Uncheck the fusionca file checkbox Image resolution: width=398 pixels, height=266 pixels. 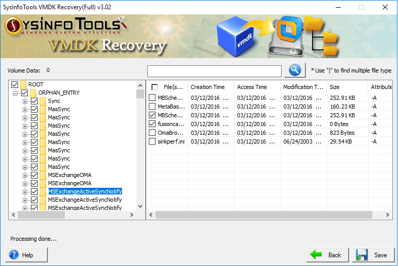pyautogui.click(x=152, y=124)
